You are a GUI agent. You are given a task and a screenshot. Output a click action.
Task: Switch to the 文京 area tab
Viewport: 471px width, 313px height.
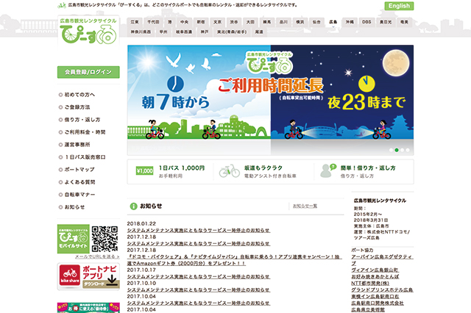217,22
